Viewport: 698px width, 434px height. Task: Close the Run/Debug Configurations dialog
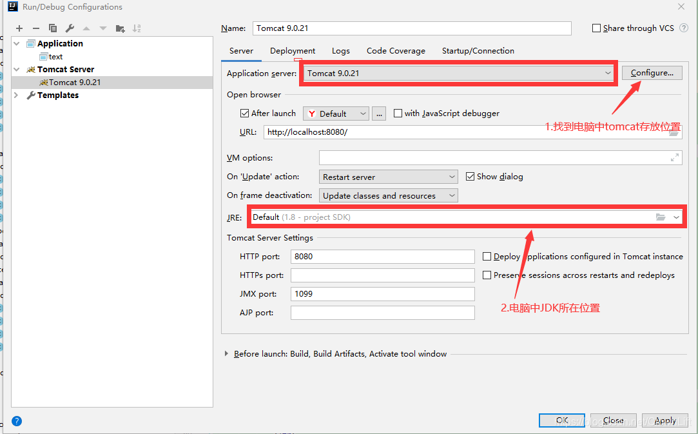coord(681,6)
